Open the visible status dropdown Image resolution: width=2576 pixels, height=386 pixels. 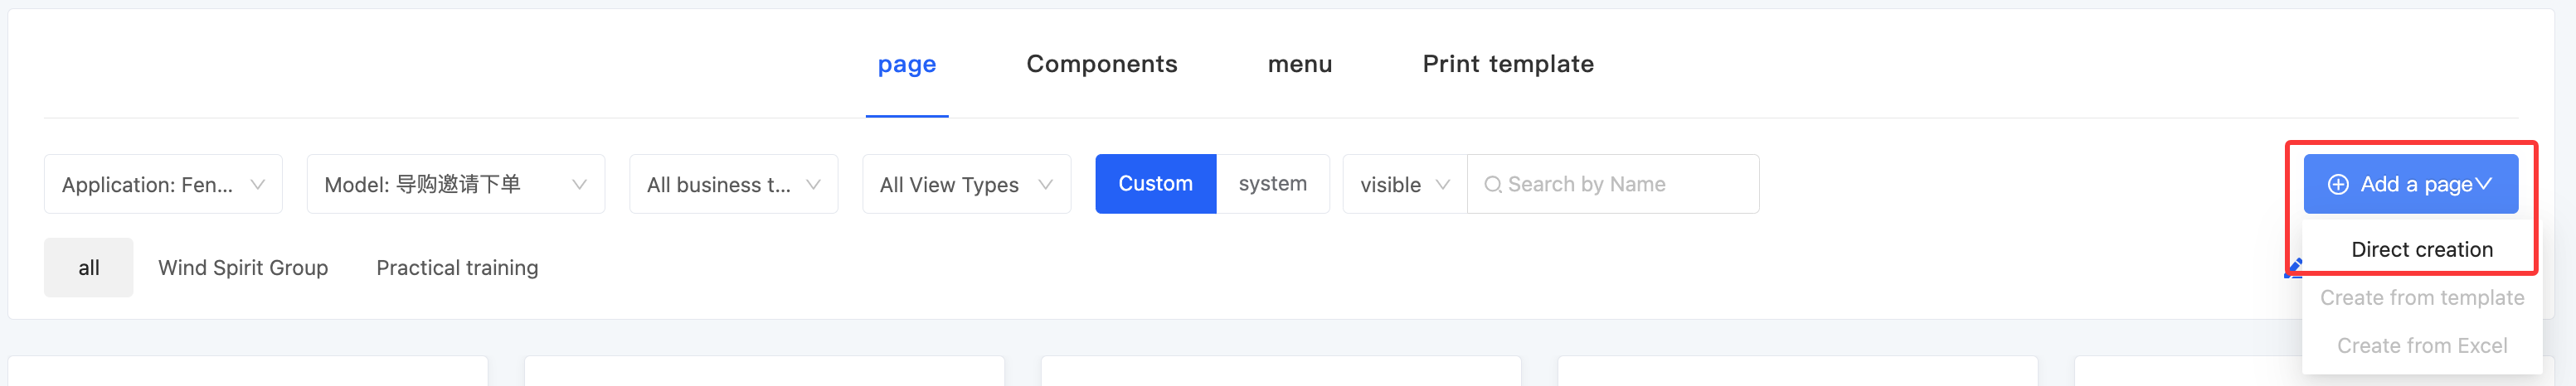1404,185
